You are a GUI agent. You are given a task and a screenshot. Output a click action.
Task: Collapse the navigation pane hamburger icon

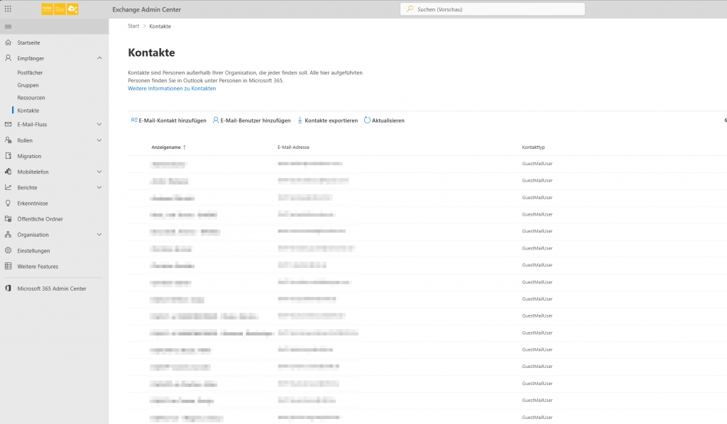coord(8,26)
